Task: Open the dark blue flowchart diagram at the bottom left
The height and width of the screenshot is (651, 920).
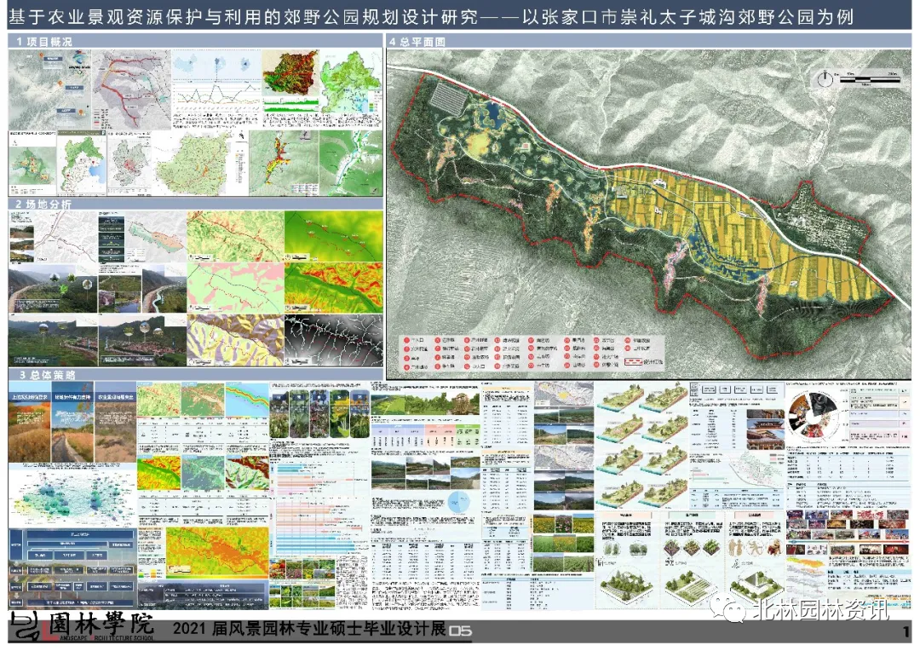Action: pos(72,569)
